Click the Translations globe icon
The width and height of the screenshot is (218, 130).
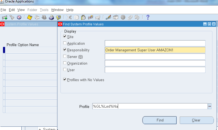[x=123, y=17]
